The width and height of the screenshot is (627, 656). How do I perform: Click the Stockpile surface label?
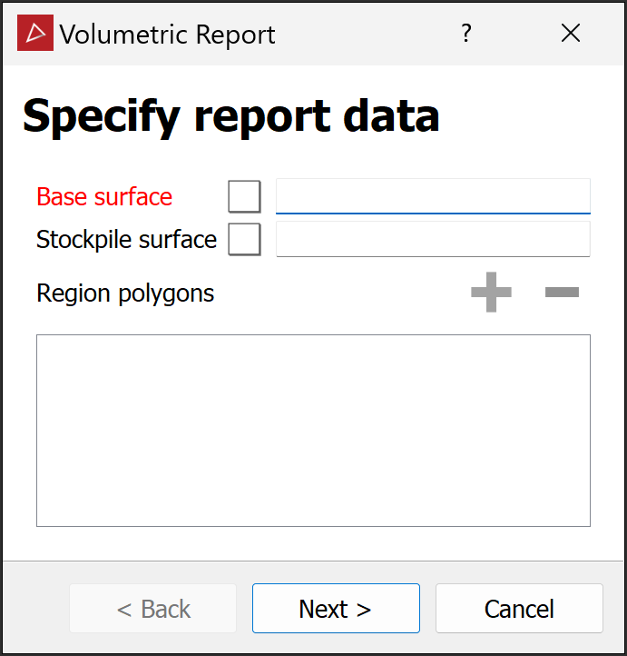pos(126,240)
